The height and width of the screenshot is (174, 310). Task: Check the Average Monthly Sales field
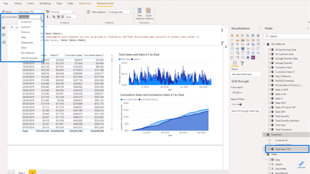click(269, 59)
